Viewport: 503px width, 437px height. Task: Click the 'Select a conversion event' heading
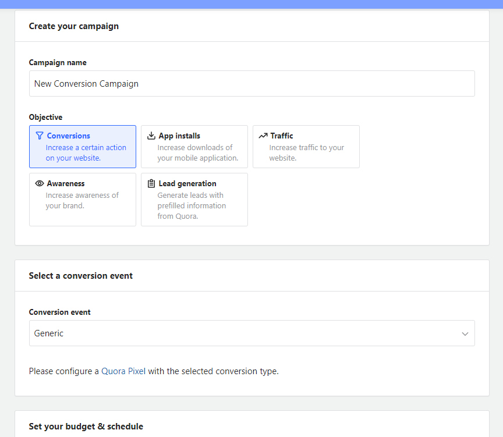click(x=81, y=276)
